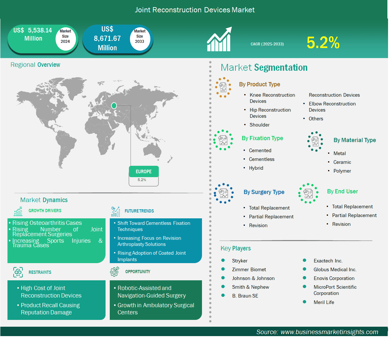Viewport: 390px width, 340px height.
Task: Click the By Product Type segment icon
Action: [x=223, y=87]
